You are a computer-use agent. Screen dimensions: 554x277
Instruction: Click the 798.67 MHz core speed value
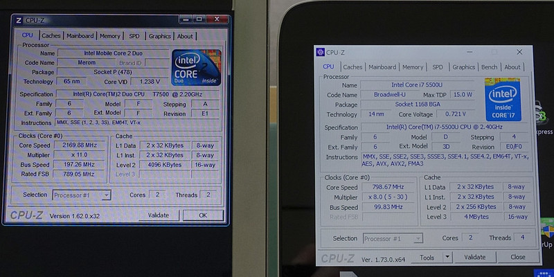388,187
